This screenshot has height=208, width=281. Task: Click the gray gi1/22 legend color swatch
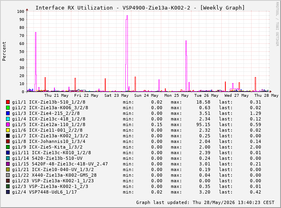[8, 175]
